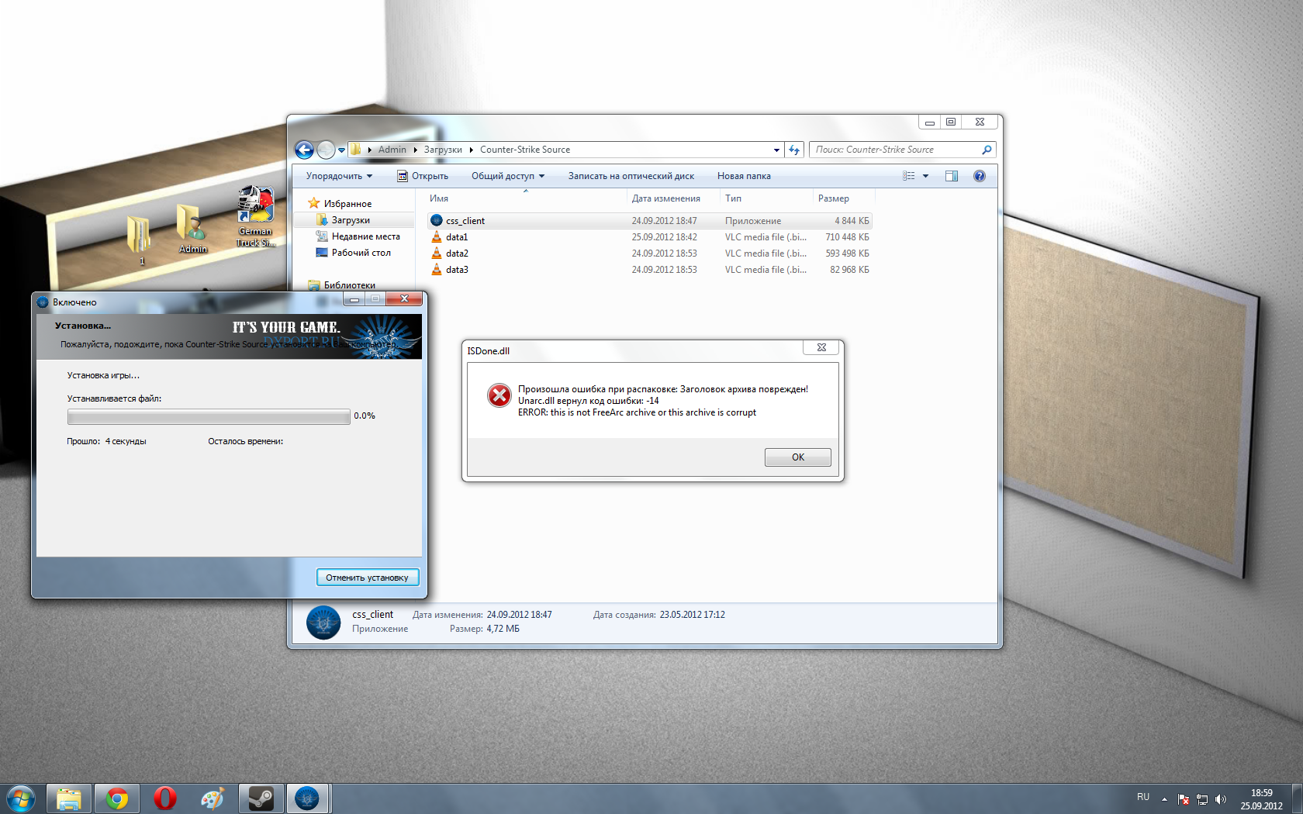The width and height of the screenshot is (1303, 814).
Task: Click the Back arrow in Explorer
Action: 305,150
